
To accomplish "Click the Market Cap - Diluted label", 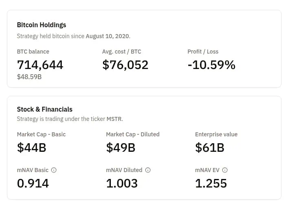I will (x=132, y=134).
